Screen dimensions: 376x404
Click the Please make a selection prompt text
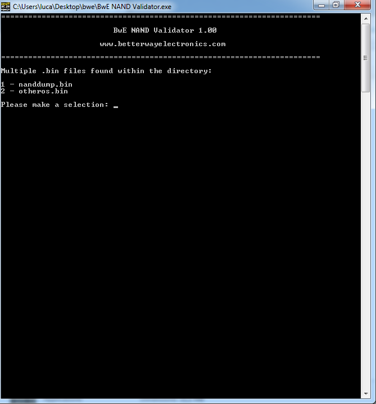pos(55,105)
